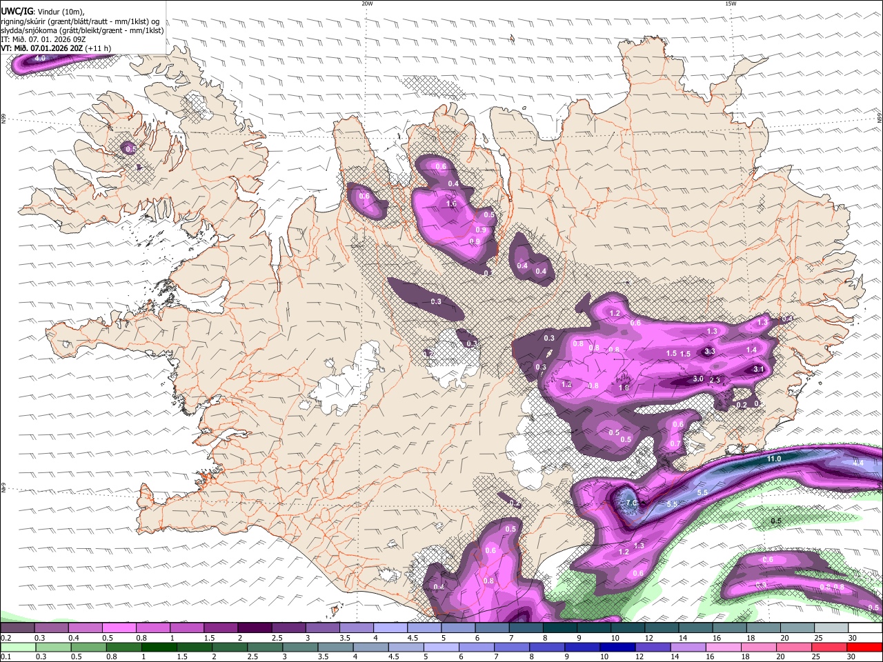Click the '2.3' precipitation value on the map
Screen dimensions: 883x662
(715, 380)
